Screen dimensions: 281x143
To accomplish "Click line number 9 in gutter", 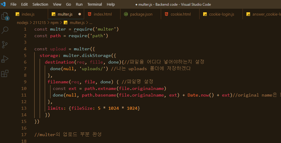I will tap(25, 82).
